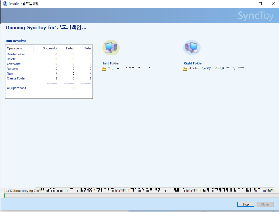
Task: Click the Rename row label
Action: (x=12, y=69)
